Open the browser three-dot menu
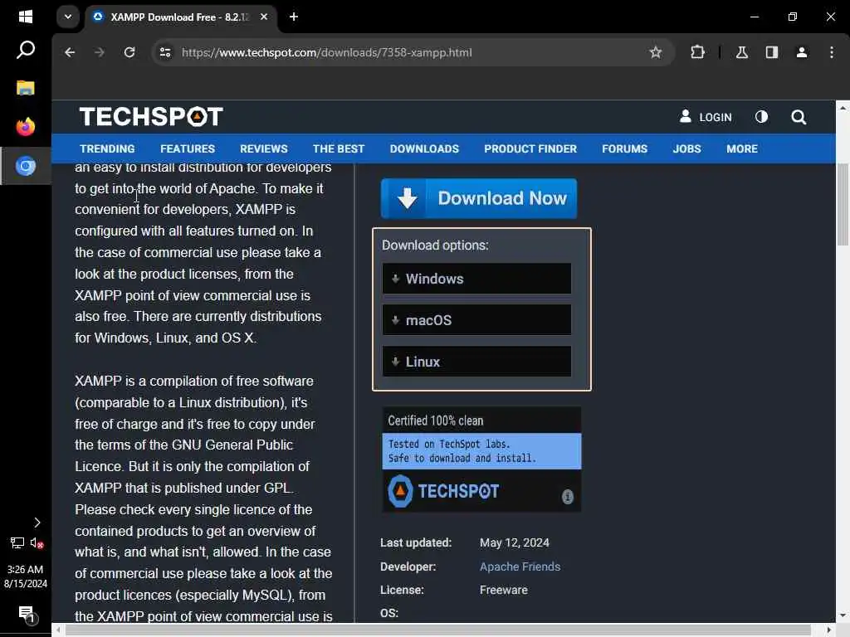The image size is (850, 637). pos(831,52)
